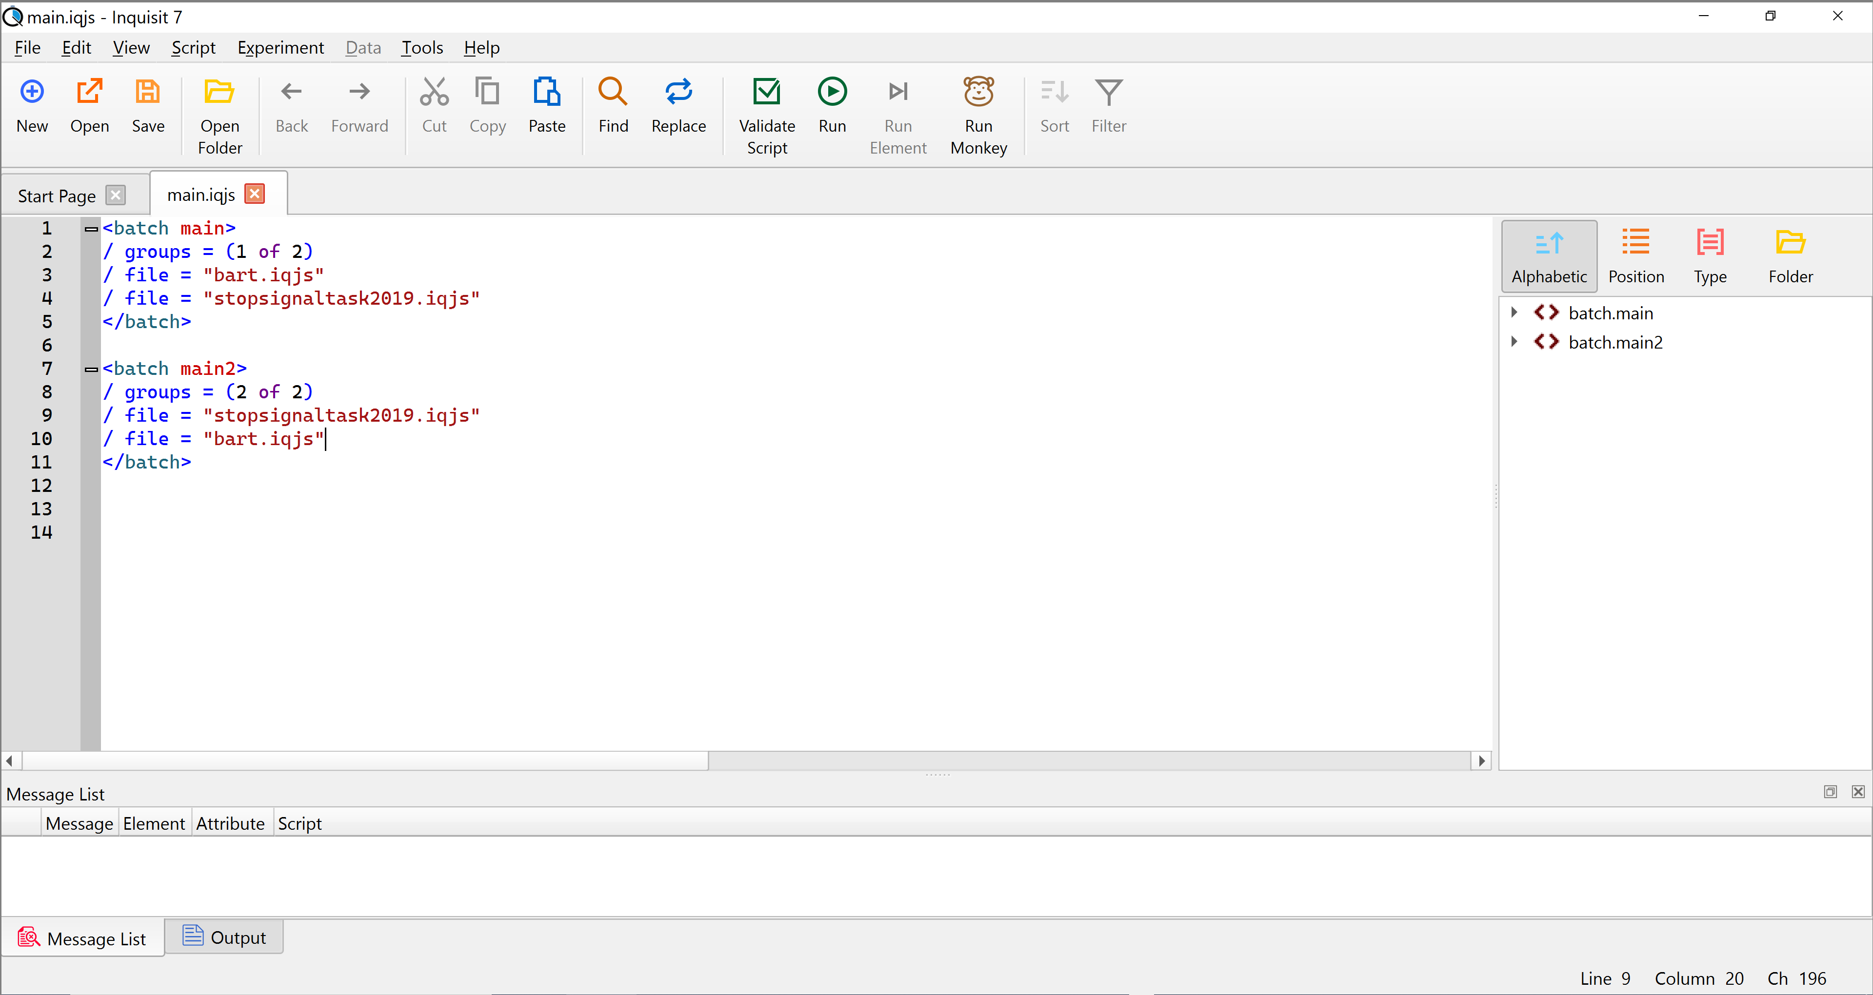Click the Find icon in toolbar
The width and height of the screenshot is (1873, 995).
click(613, 106)
